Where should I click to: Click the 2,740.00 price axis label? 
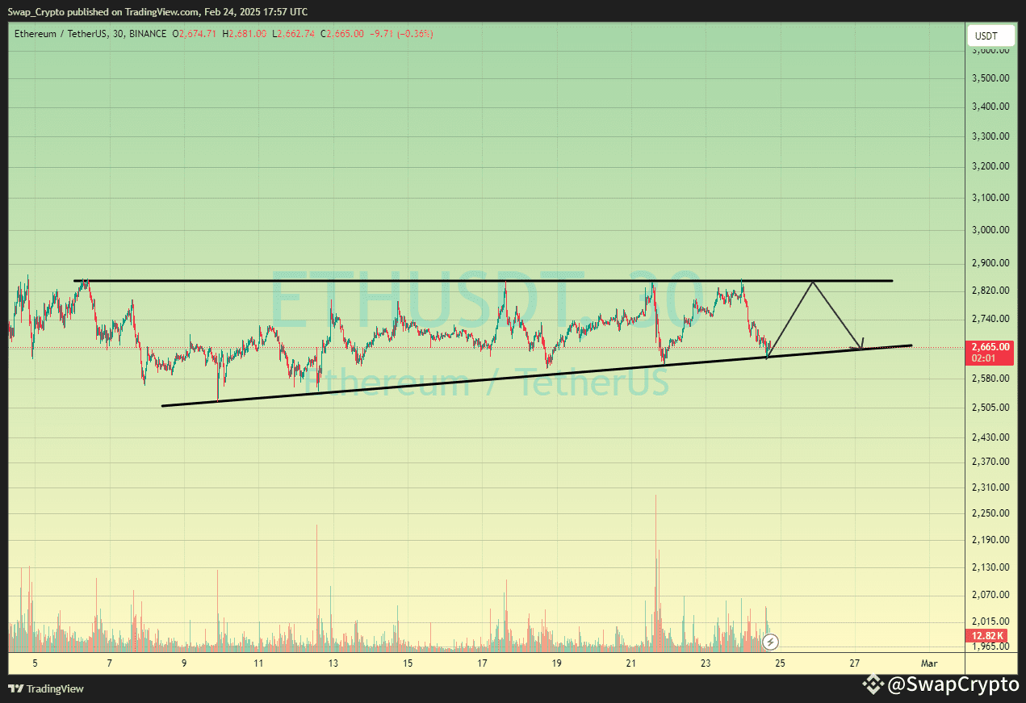click(991, 320)
